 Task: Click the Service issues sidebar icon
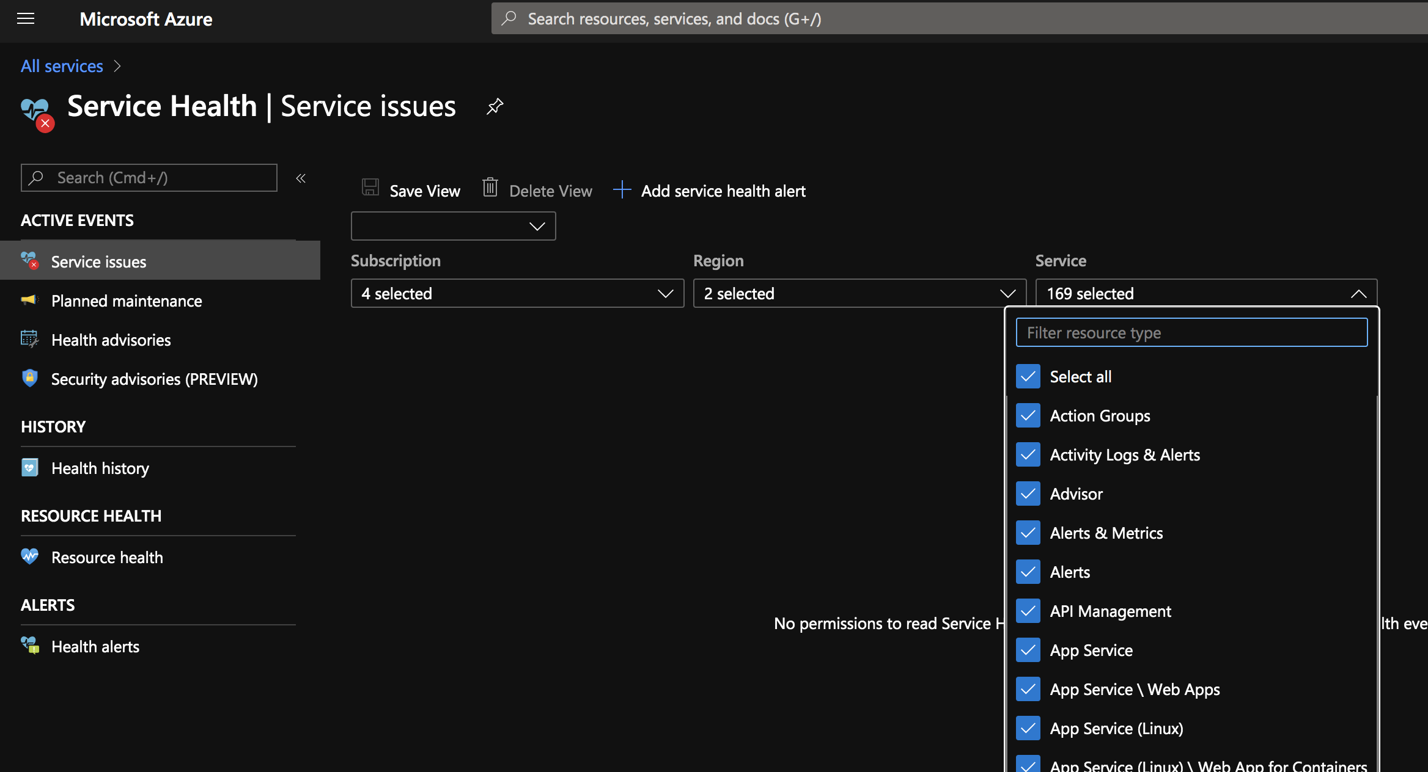30,261
